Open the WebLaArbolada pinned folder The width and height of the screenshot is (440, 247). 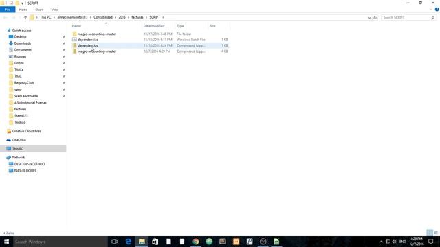pos(26,96)
